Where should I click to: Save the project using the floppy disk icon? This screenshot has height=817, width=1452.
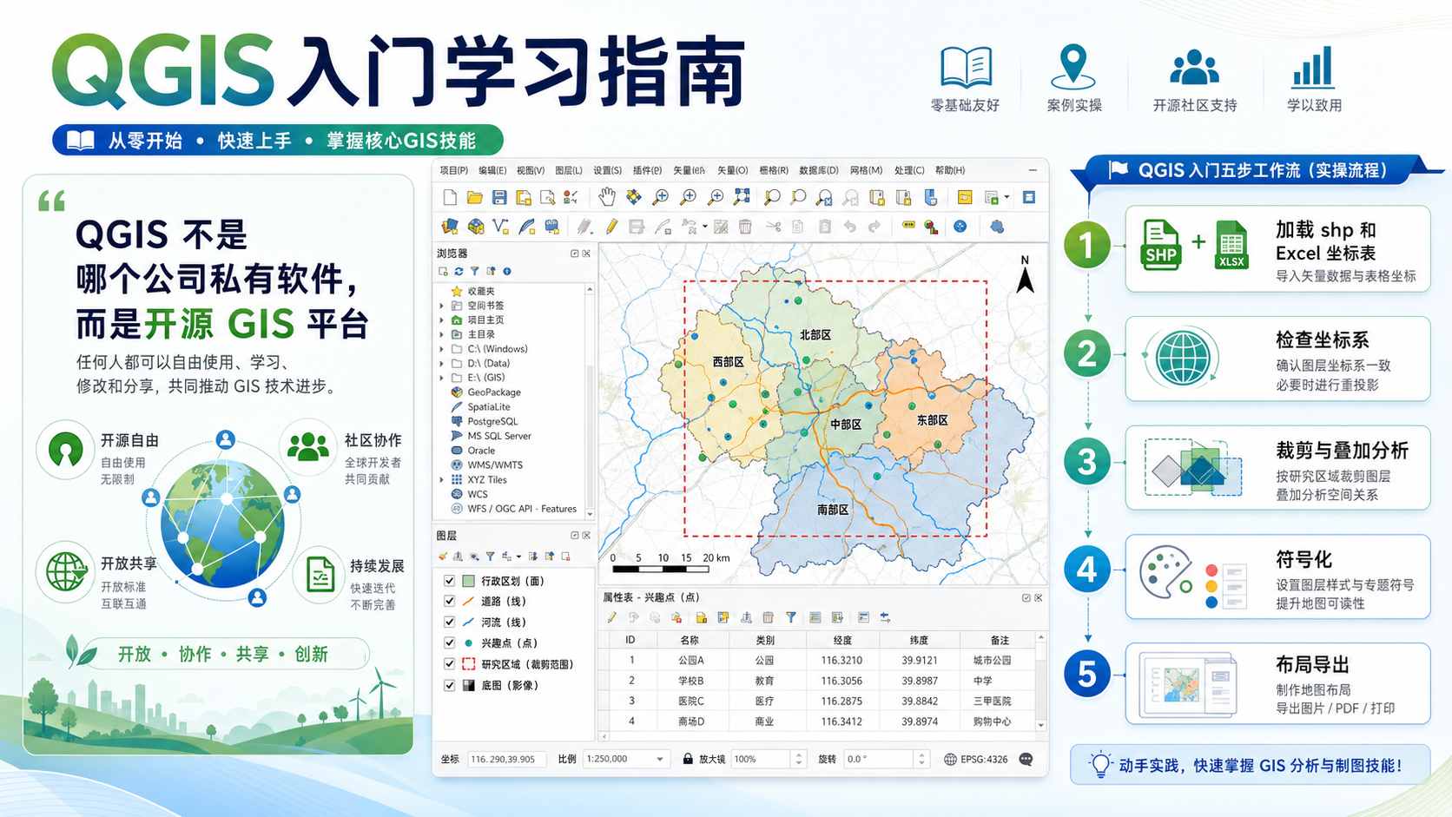coord(498,198)
